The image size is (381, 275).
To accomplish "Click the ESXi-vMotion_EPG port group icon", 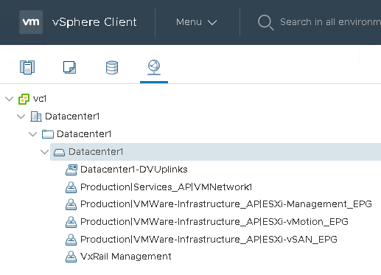I will pos(71,222).
